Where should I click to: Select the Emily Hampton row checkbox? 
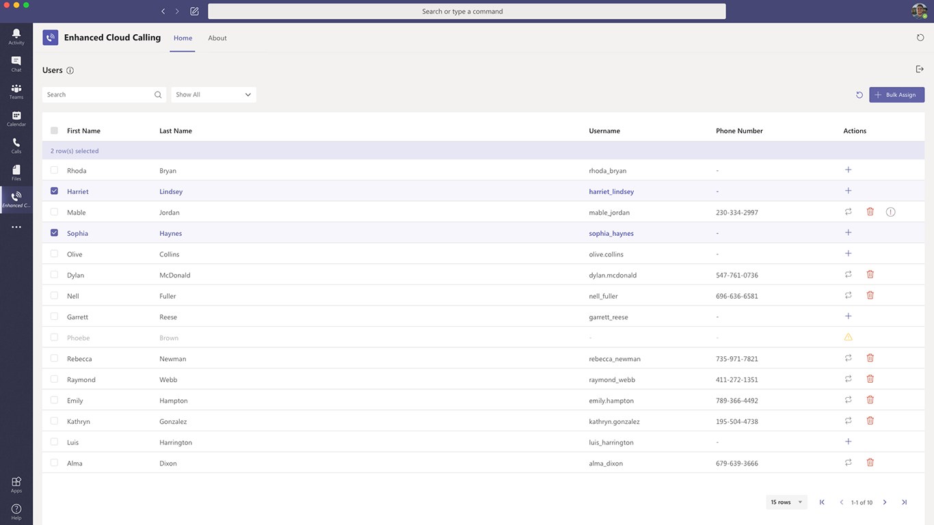[x=54, y=400]
